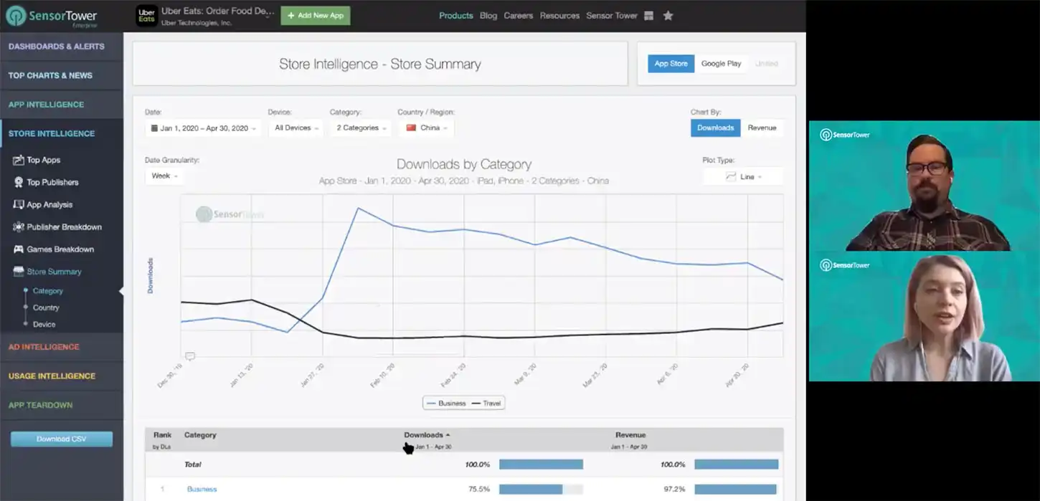The width and height of the screenshot is (1040, 501).
Task: Chart by Revenue instead of Downloads
Action: pos(762,128)
